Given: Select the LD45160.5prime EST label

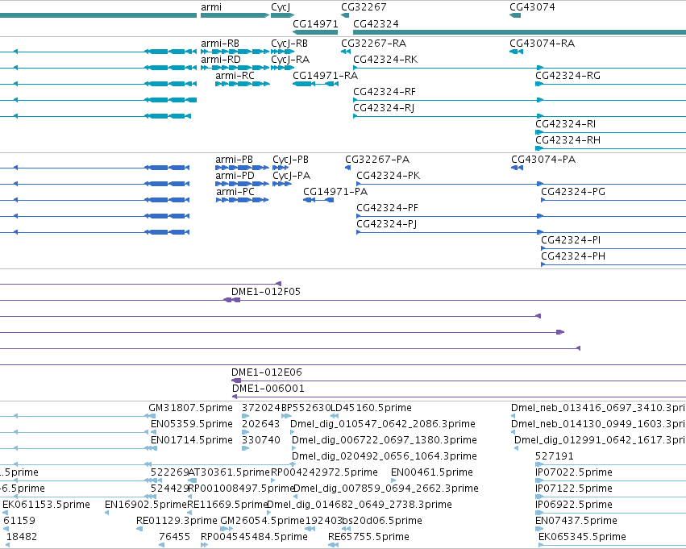Looking at the screenshot, I should [x=372, y=409].
